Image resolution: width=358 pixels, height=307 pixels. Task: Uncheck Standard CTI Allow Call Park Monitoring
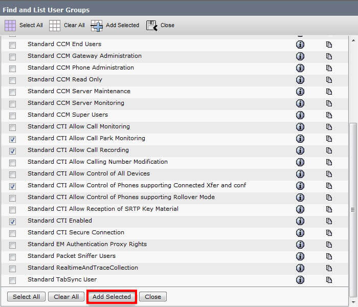(13, 139)
